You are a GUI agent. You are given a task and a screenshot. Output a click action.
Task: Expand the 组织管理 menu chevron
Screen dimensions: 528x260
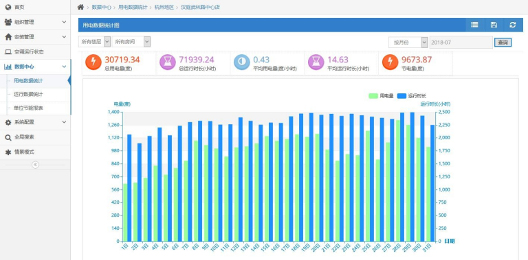point(64,22)
